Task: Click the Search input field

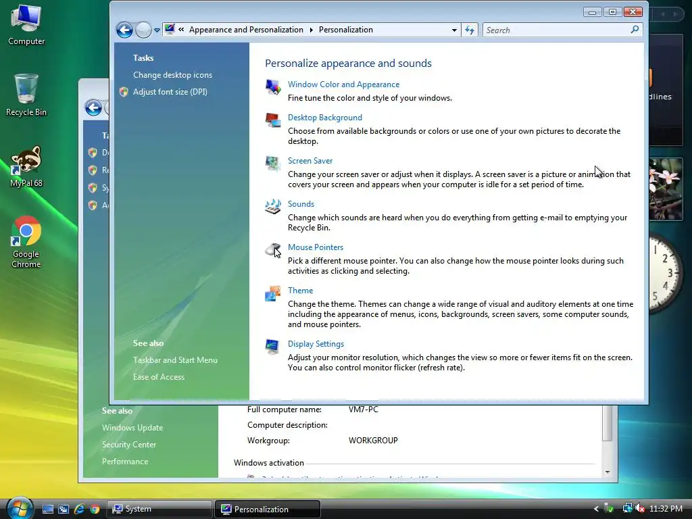Action: 557,30
